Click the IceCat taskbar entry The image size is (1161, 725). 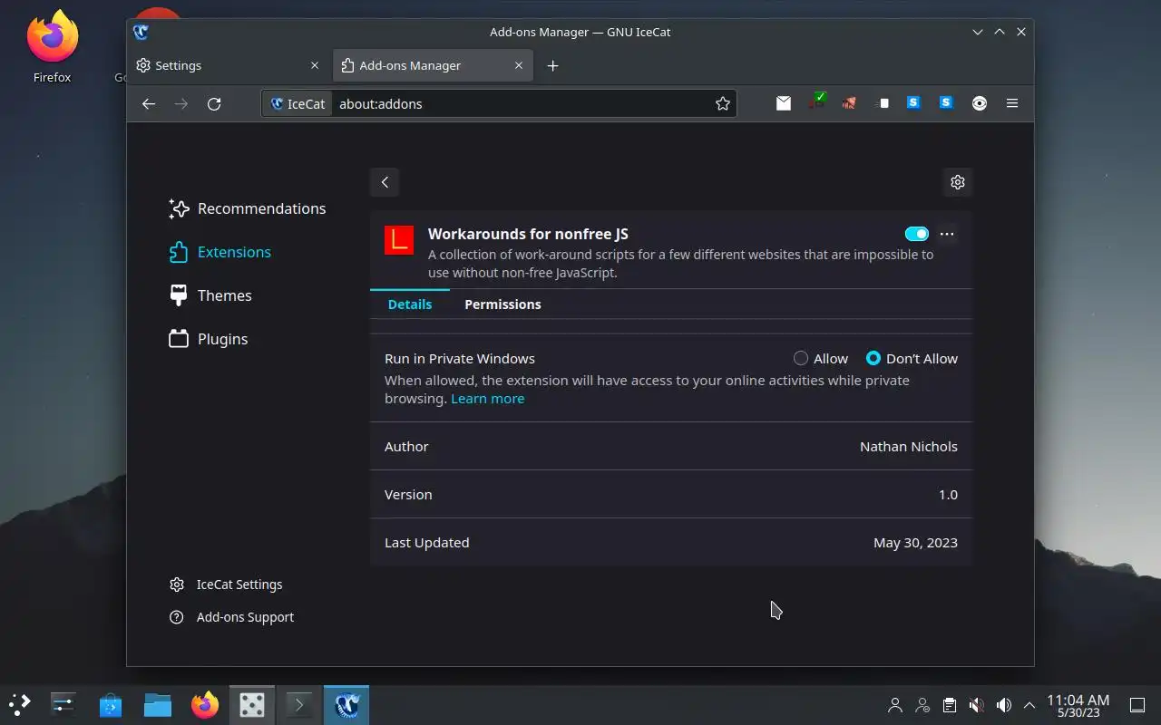click(x=346, y=704)
